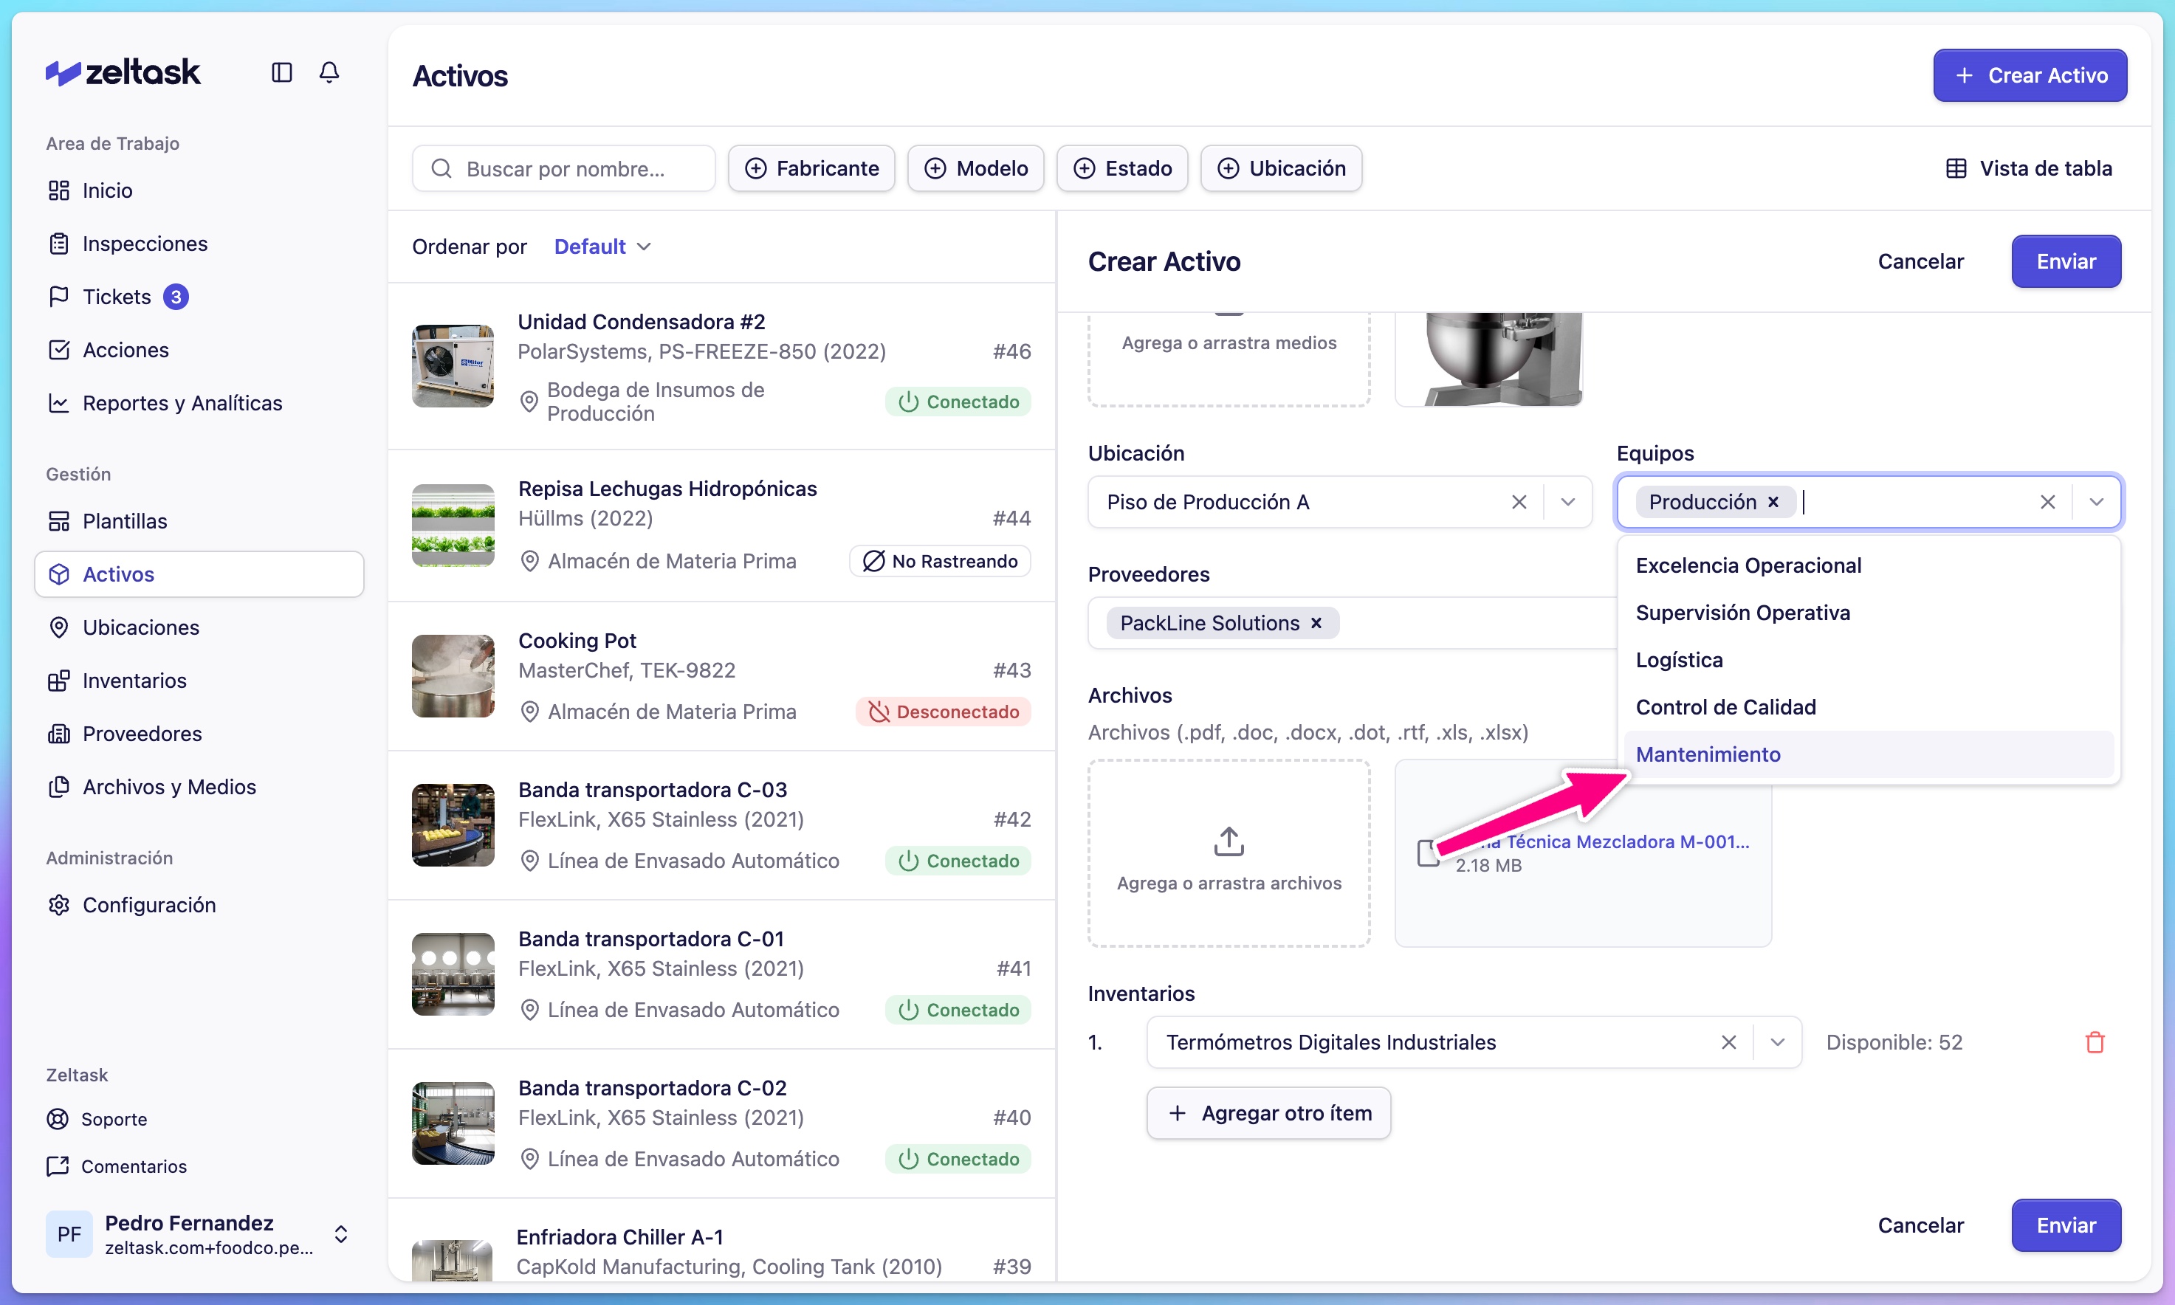Expand the Piso de Producción A location dropdown
The image size is (2175, 1305).
1568,501
